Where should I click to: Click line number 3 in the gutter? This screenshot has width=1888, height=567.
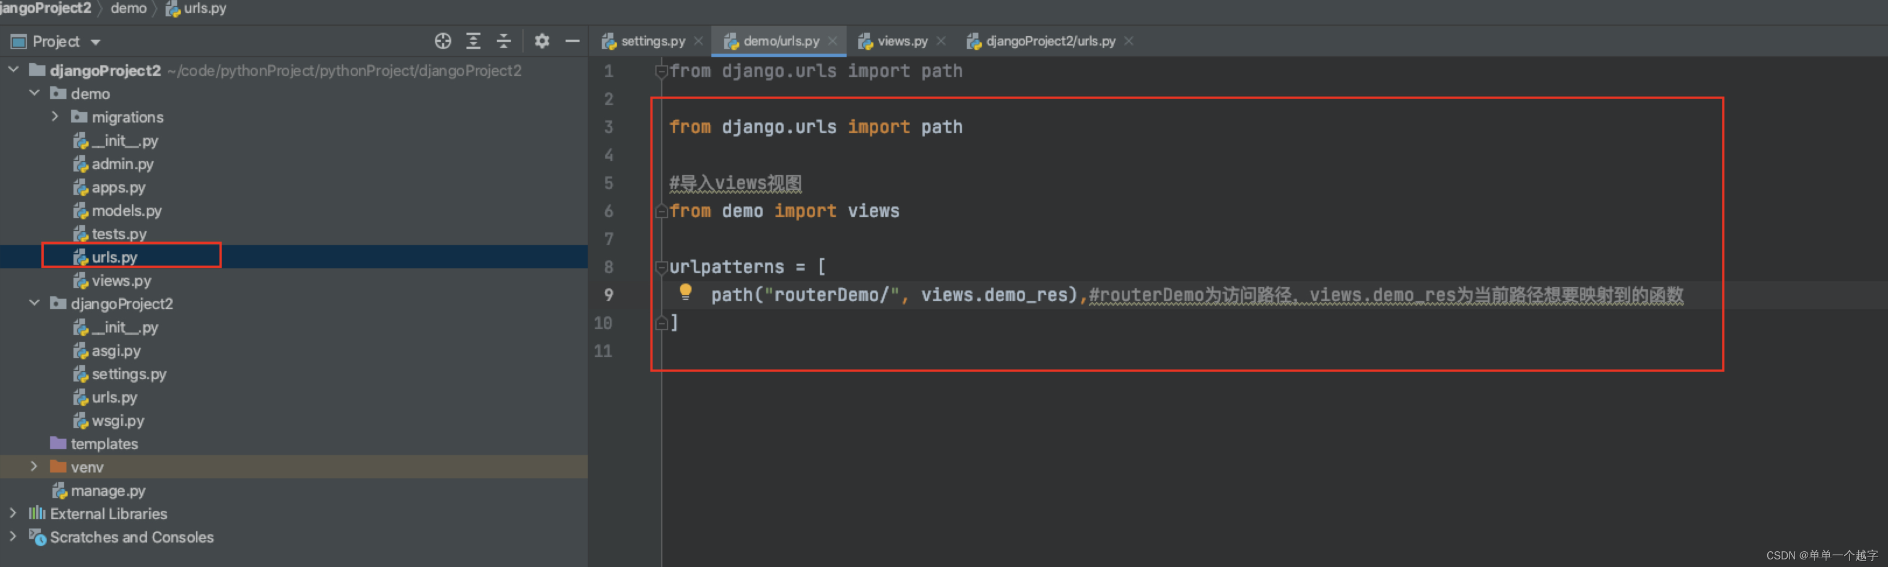coord(608,127)
